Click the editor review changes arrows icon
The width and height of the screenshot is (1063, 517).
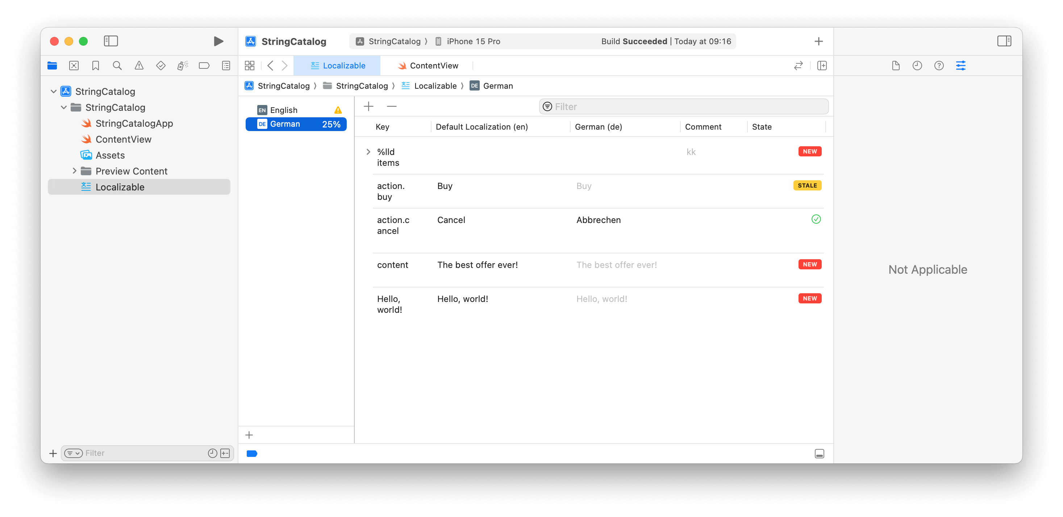point(799,66)
